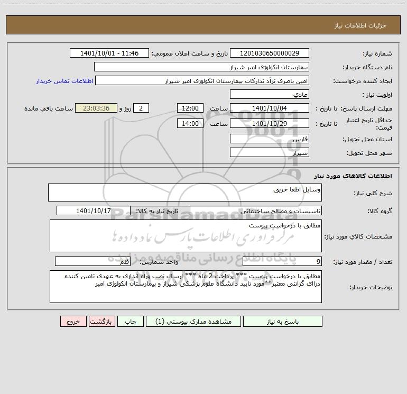Screen dimensions: 407x394
Task: Click the بازگشت back button
Action: 101,321
